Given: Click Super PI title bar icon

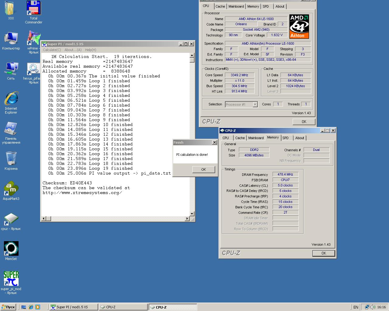Looking at the screenshot, I should pos(44,44).
